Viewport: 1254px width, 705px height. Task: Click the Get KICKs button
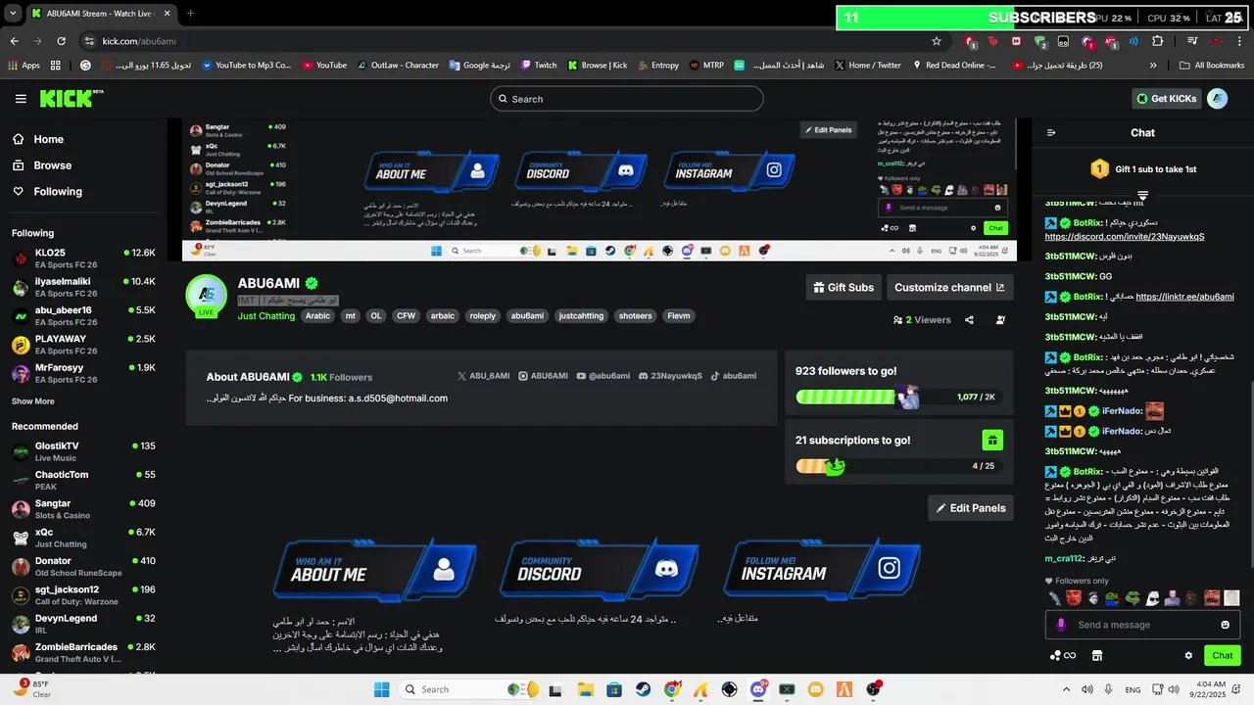pyautogui.click(x=1167, y=98)
